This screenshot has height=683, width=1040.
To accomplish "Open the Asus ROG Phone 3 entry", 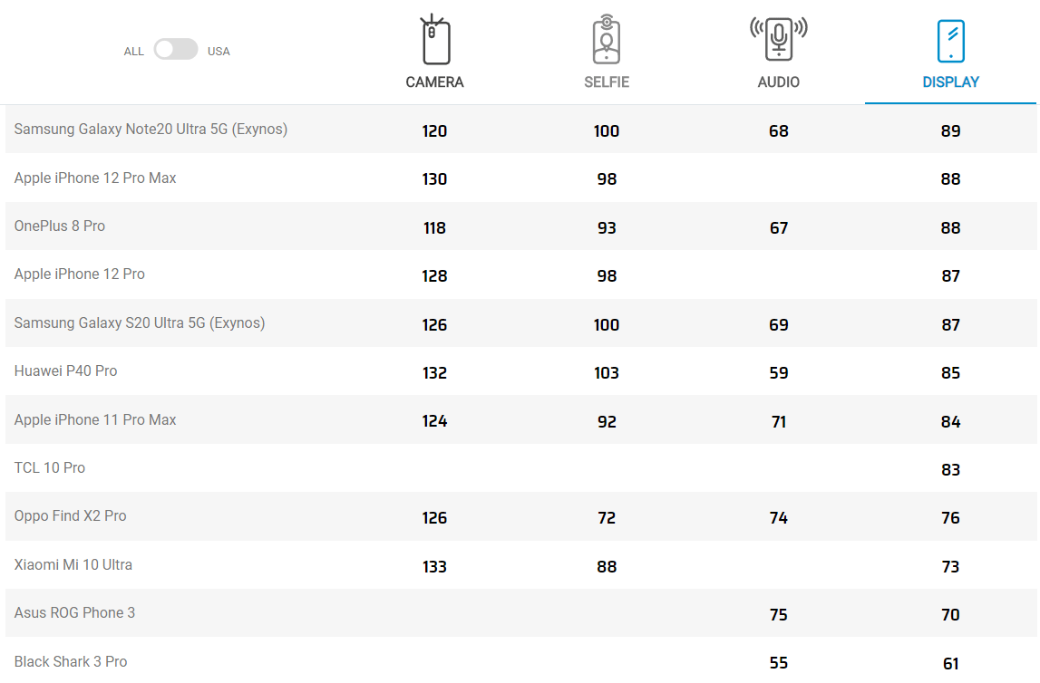I will point(74,612).
